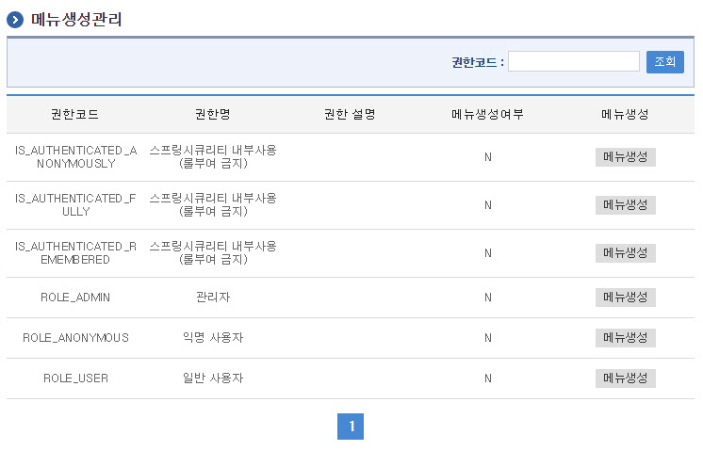Click the 메뉴생성 column header

(625, 115)
